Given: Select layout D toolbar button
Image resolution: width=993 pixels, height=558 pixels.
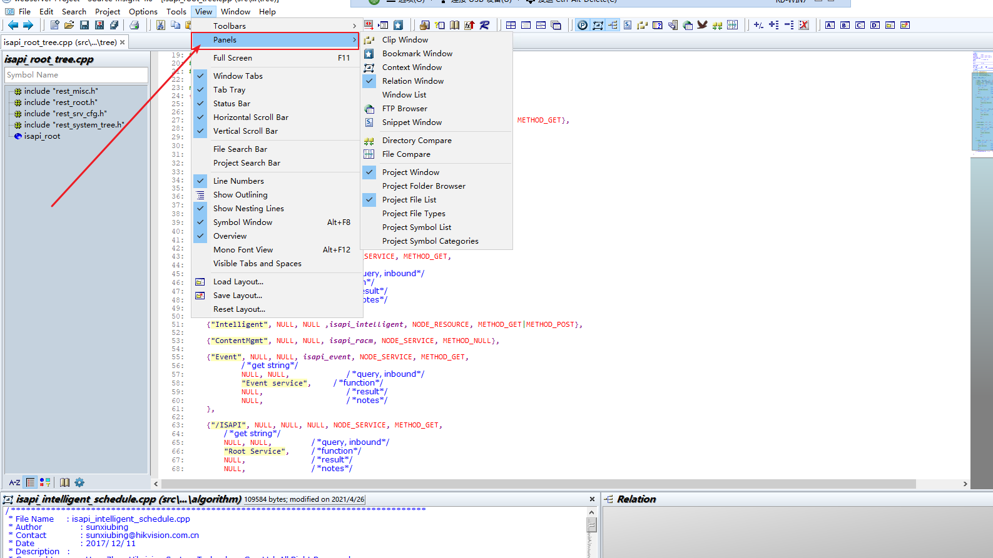Looking at the screenshot, I should (x=875, y=25).
